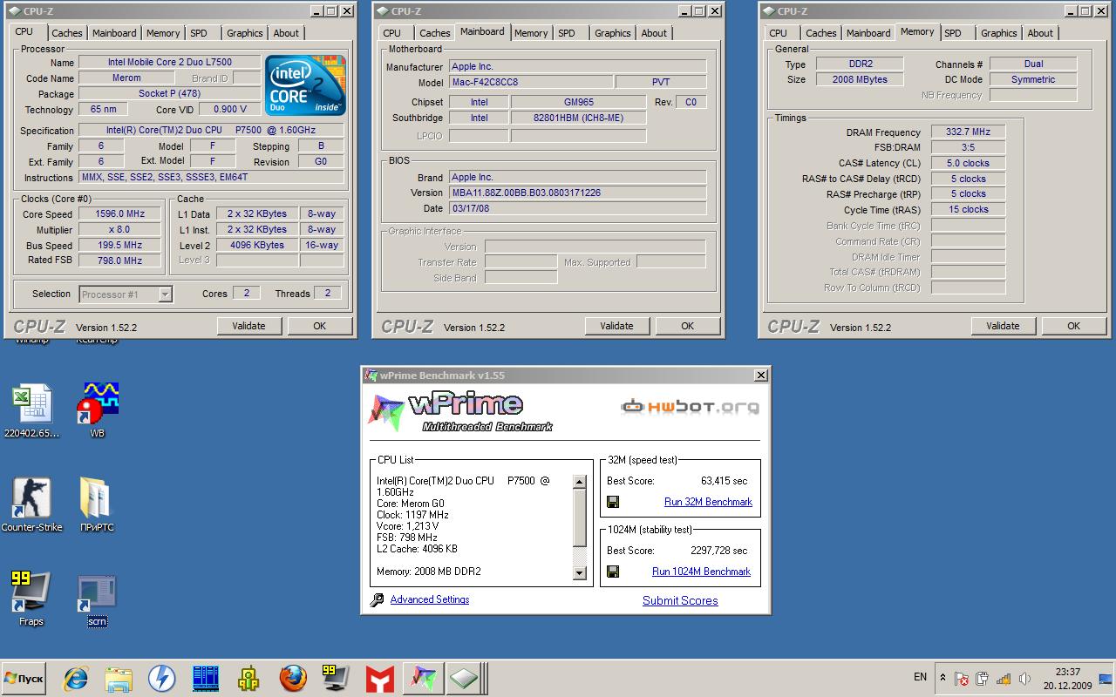1116x697 pixels.
Task: Click OK in the Mainboard window
Action: (x=687, y=326)
